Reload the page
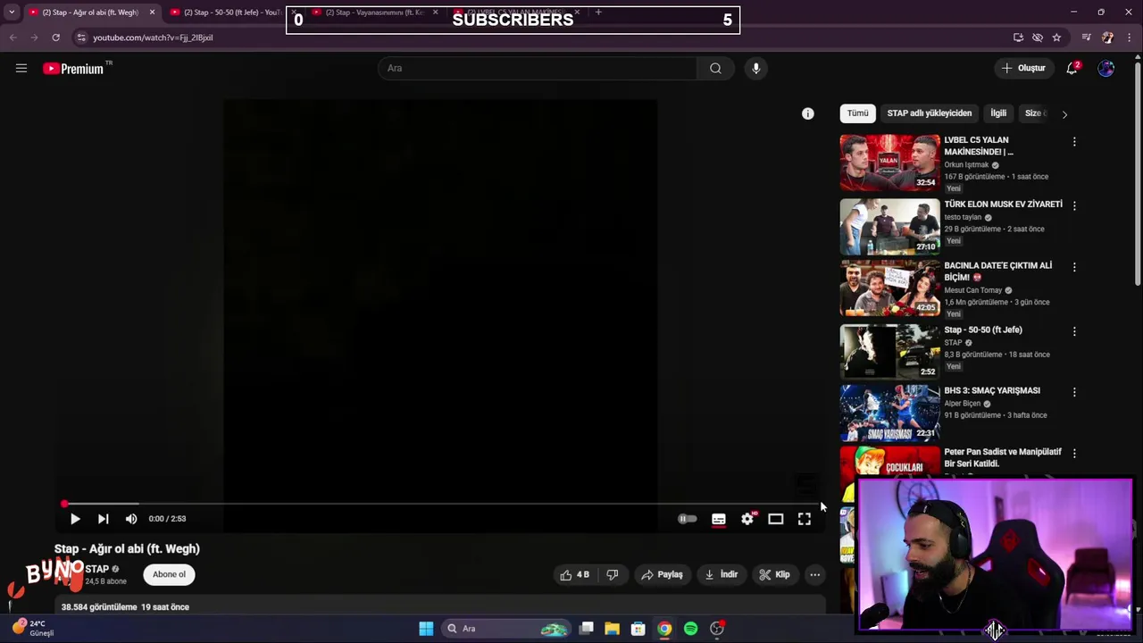The width and height of the screenshot is (1143, 643). click(55, 38)
